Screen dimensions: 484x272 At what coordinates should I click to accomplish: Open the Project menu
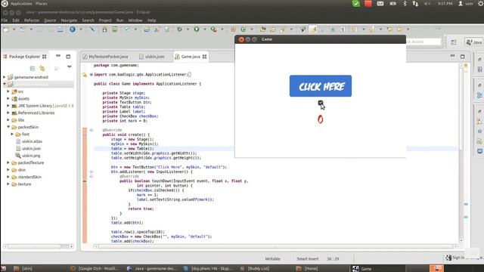(105, 20)
